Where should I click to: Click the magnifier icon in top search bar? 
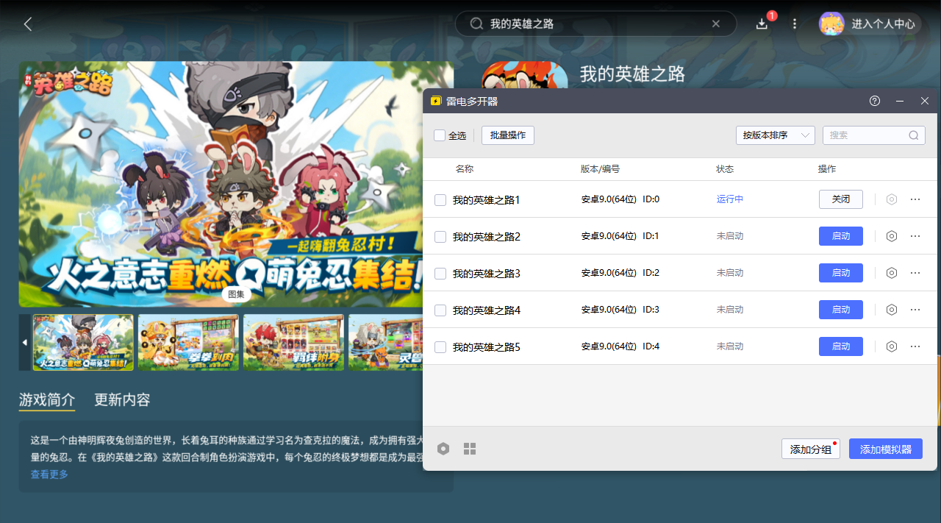click(x=476, y=24)
